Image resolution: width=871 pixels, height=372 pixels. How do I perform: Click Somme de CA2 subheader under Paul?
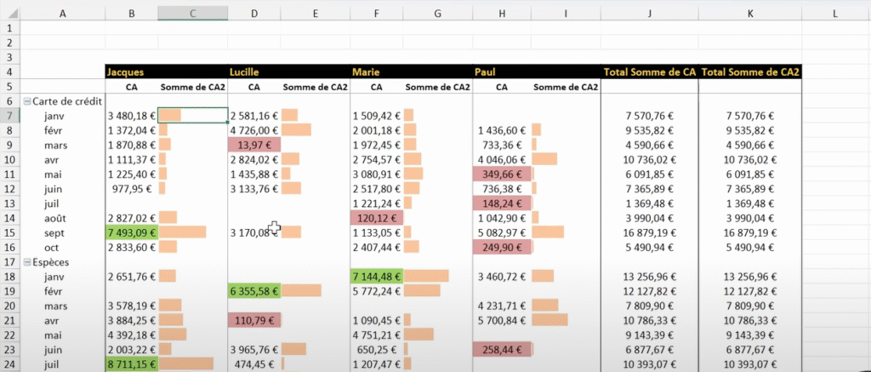click(x=566, y=87)
